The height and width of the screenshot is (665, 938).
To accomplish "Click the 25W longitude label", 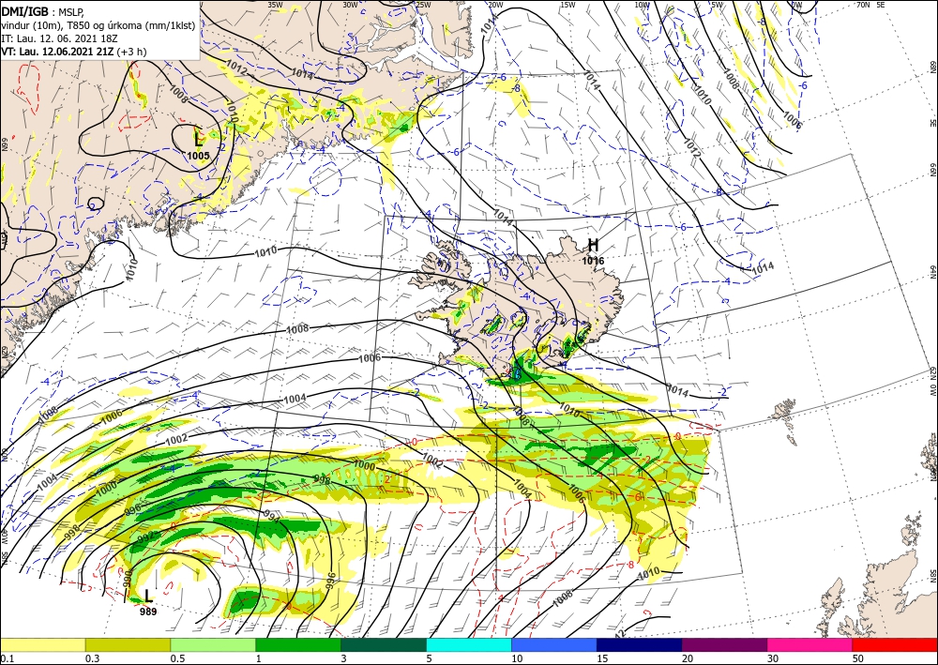I will click(423, 5).
